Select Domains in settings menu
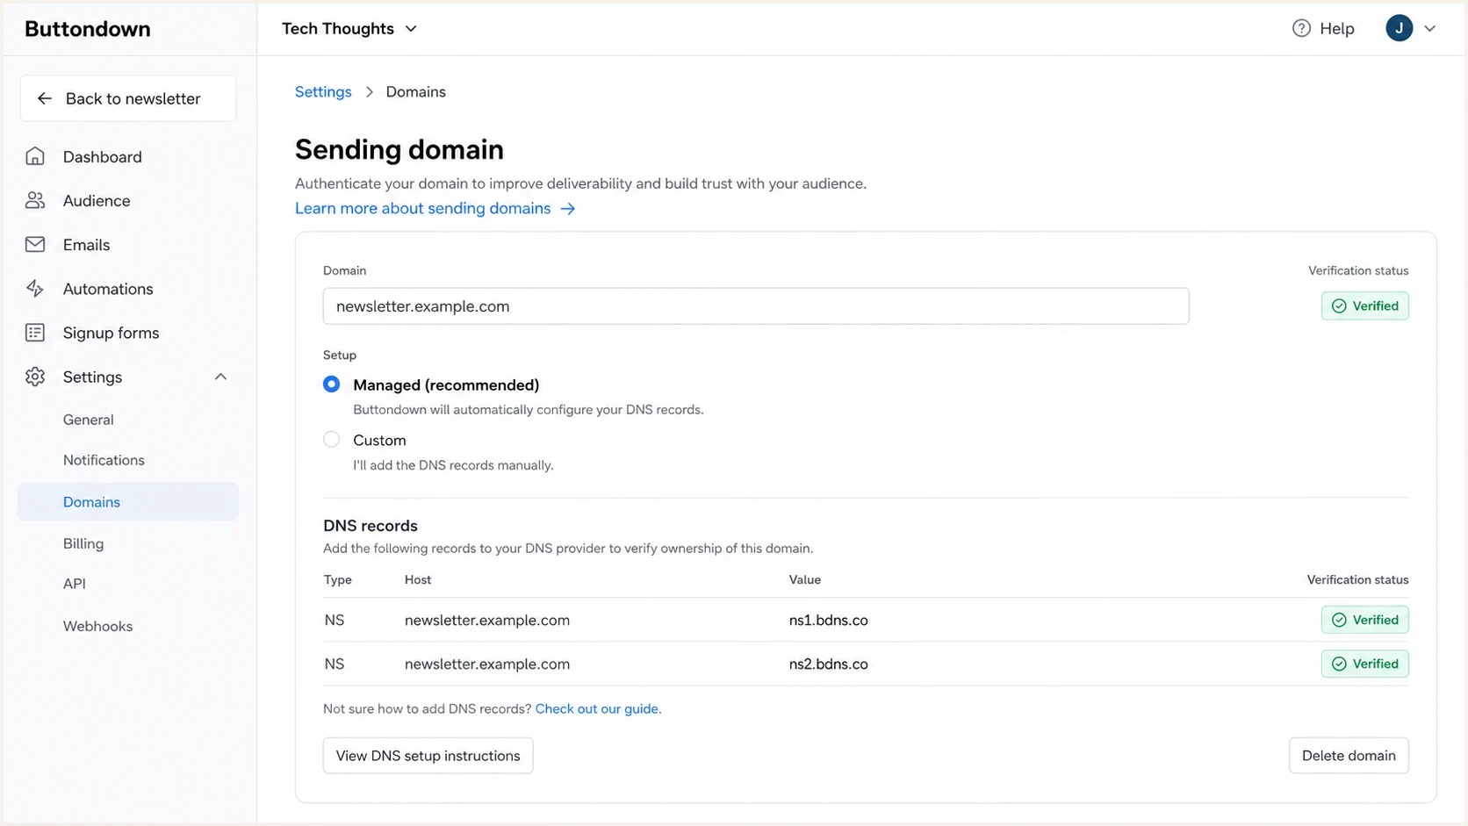Image resolution: width=1468 pixels, height=826 pixels. coord(128,502)
